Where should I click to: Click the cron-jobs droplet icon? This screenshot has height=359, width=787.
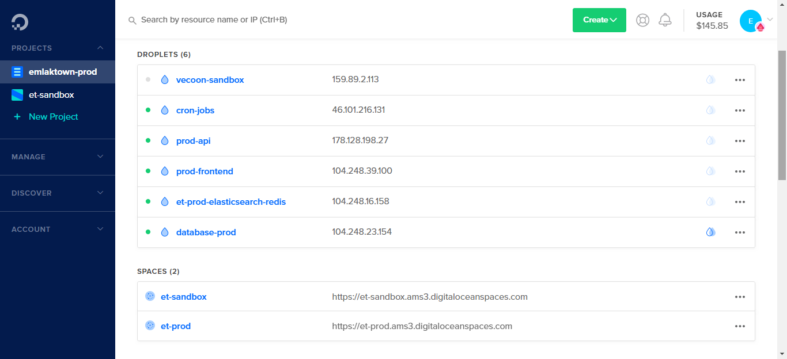[165, 110]
